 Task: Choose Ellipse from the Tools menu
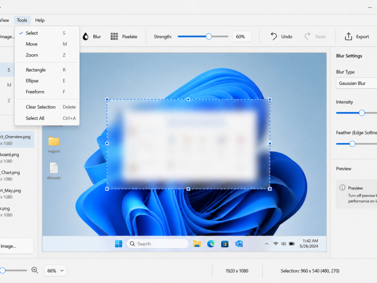point(47,81)
